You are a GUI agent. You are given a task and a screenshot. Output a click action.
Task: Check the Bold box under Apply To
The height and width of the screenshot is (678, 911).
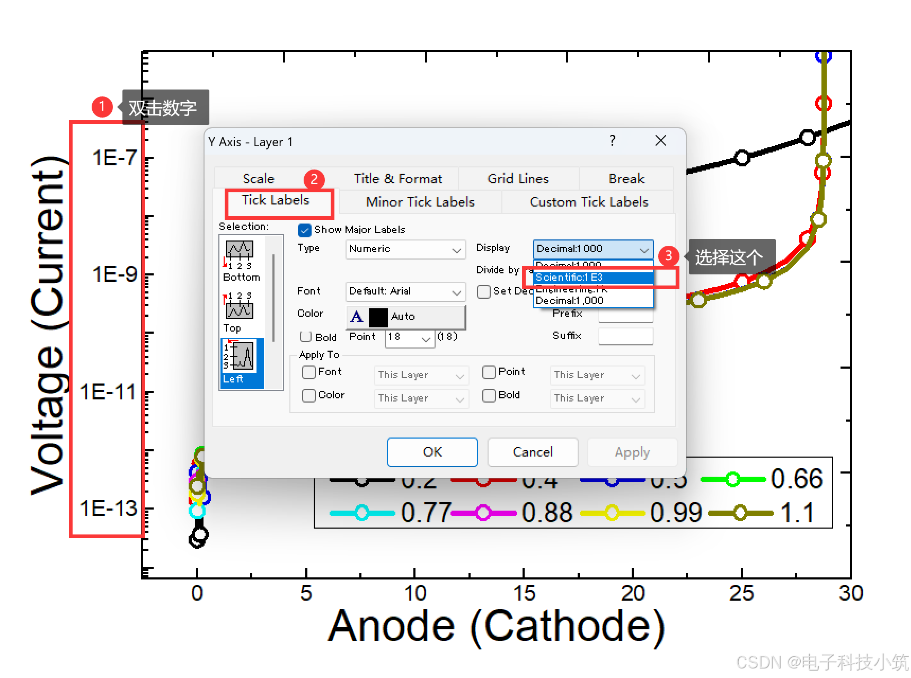[489, 396]
